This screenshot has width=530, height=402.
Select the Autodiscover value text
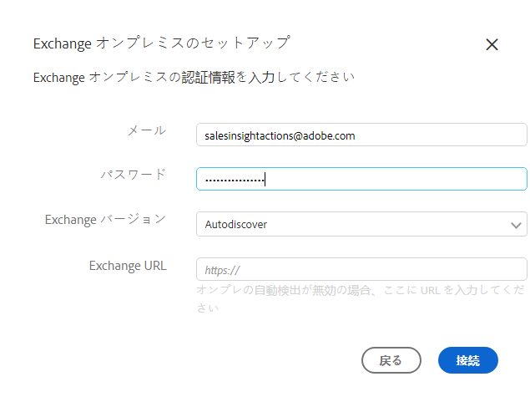(x=236, y=224)
